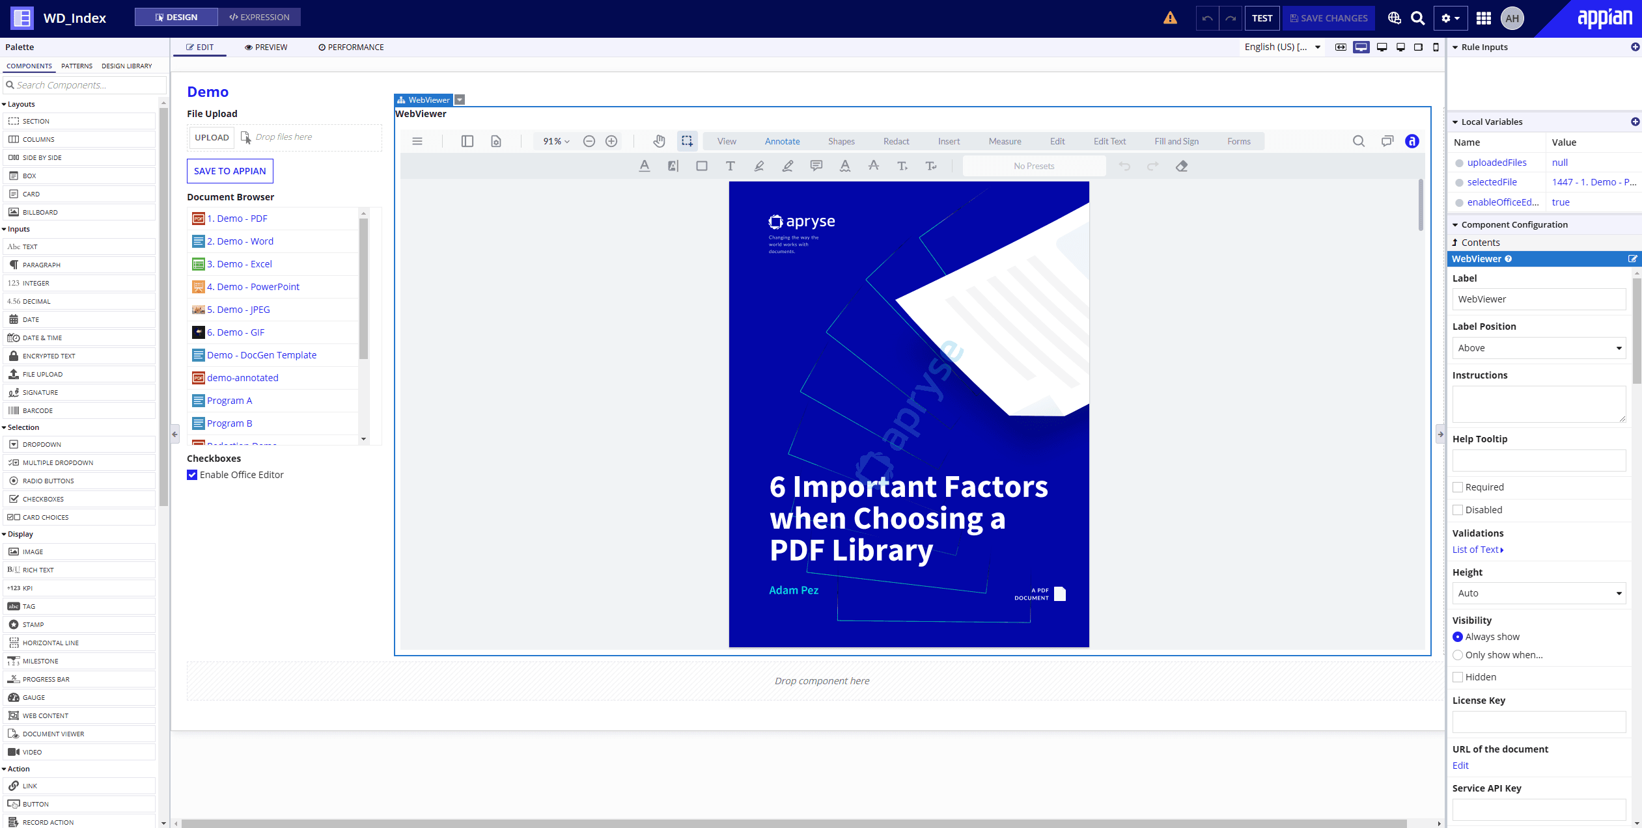Viewport: 1642px width, 828px height.
Task: Click the Search Components input field
Action: click(x=89, y=85)
